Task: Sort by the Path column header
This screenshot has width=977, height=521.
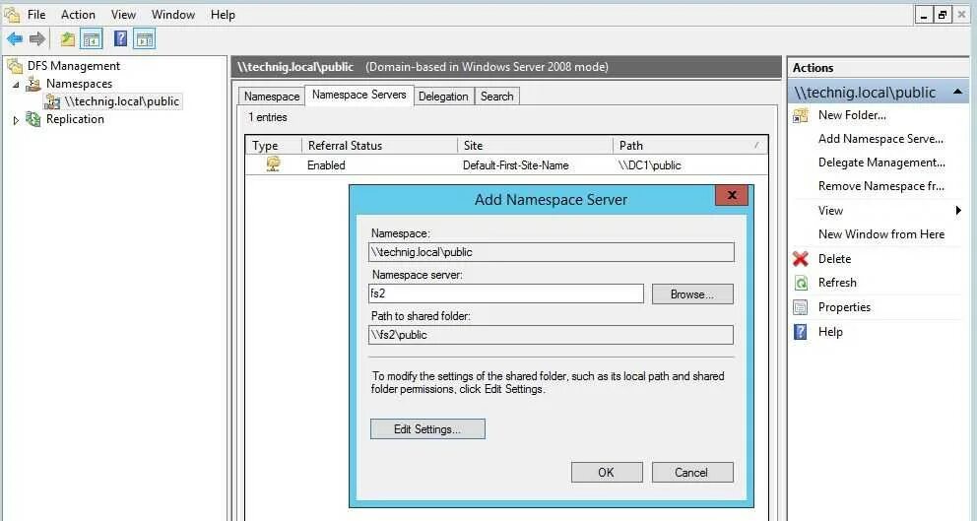Action: point(690,145)
